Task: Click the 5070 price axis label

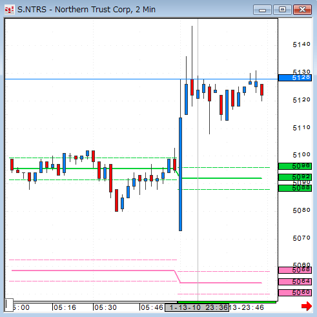Action: [x=302, y=238]
